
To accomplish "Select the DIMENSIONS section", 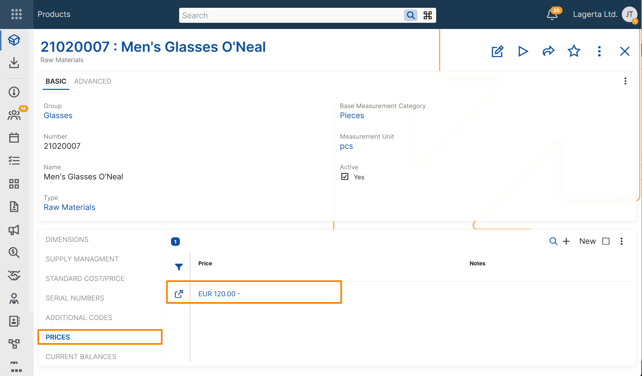I will [67, 240].
